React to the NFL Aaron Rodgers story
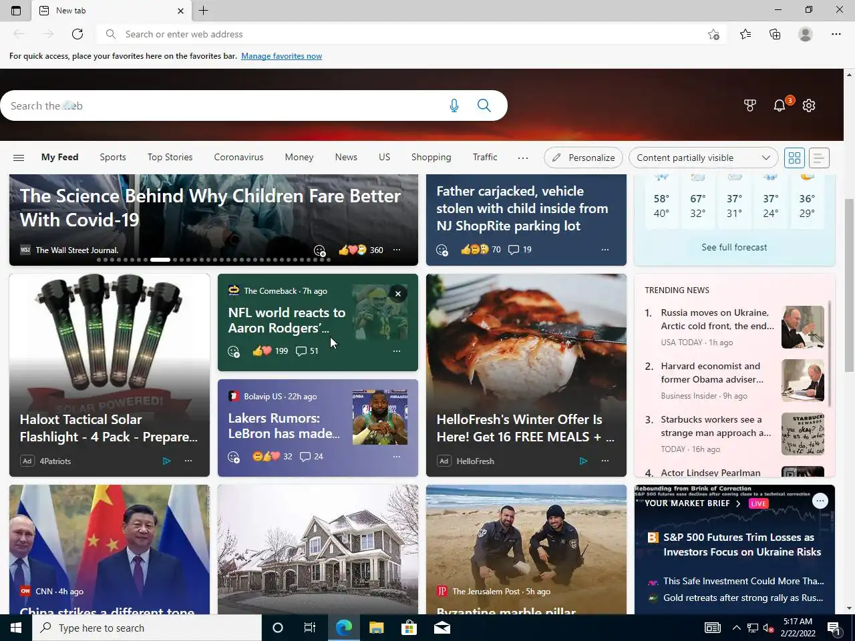The width and height of the screenshot is (855, 641). pyautogui.click(x=234, y=351)
